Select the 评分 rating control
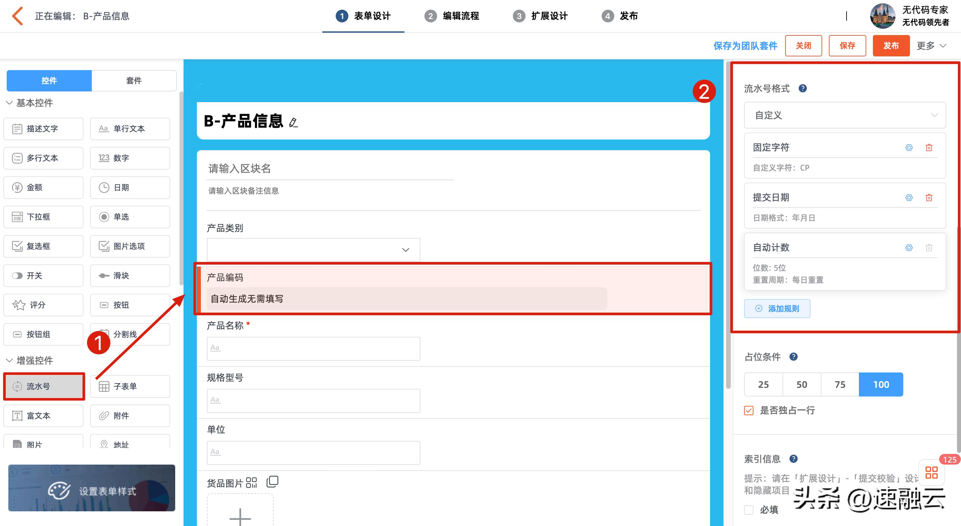Screen dimensions: 961x526 [43, 305]
